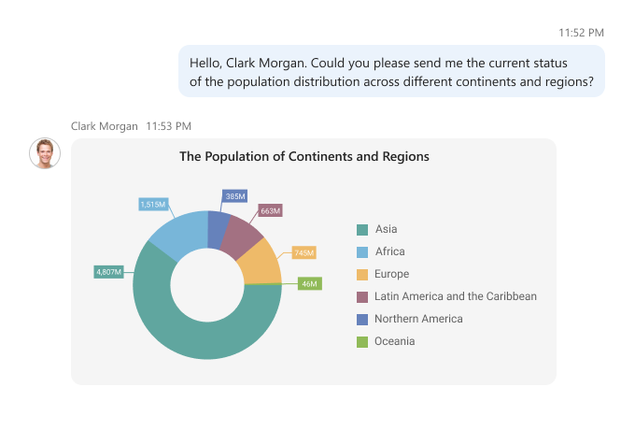
Task: Toggle the Latin America legend color square
Action: tap(361, 296)
